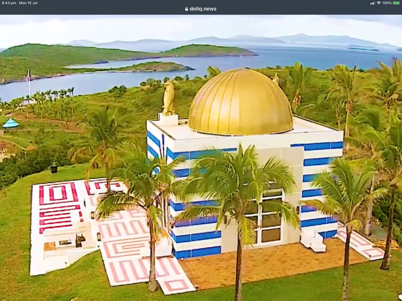The image size is (402, 301).
Task: Tap the Mon 15 Jul date
Action: (x=28, y=3)
